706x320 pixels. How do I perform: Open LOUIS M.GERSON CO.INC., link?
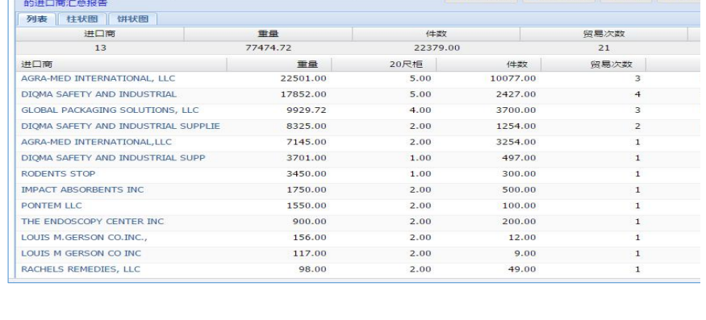84,237
